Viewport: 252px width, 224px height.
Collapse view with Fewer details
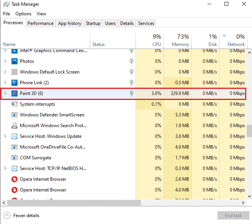[x=21, y=216]
